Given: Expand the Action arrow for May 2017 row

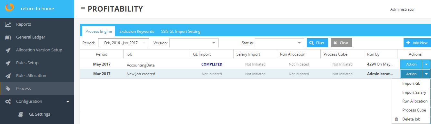Looking at the screenshot, I should point(426,64).
